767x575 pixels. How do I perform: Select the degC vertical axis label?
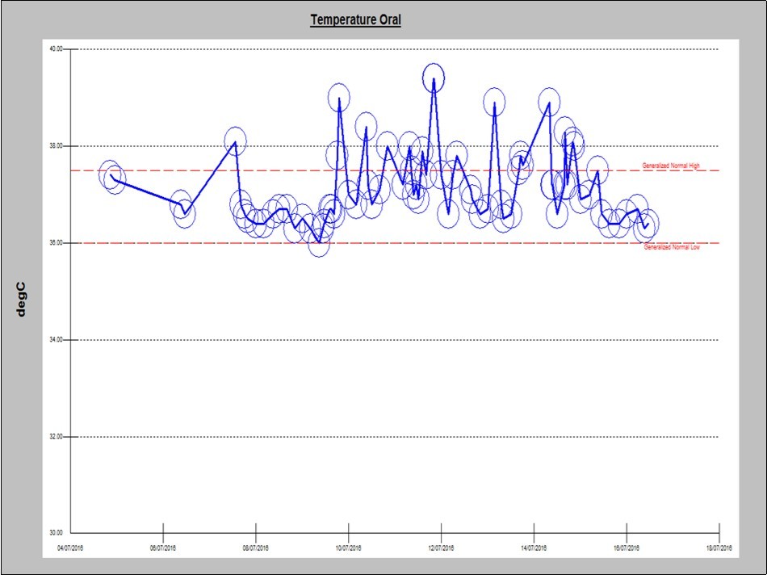(x=22, y=307)
